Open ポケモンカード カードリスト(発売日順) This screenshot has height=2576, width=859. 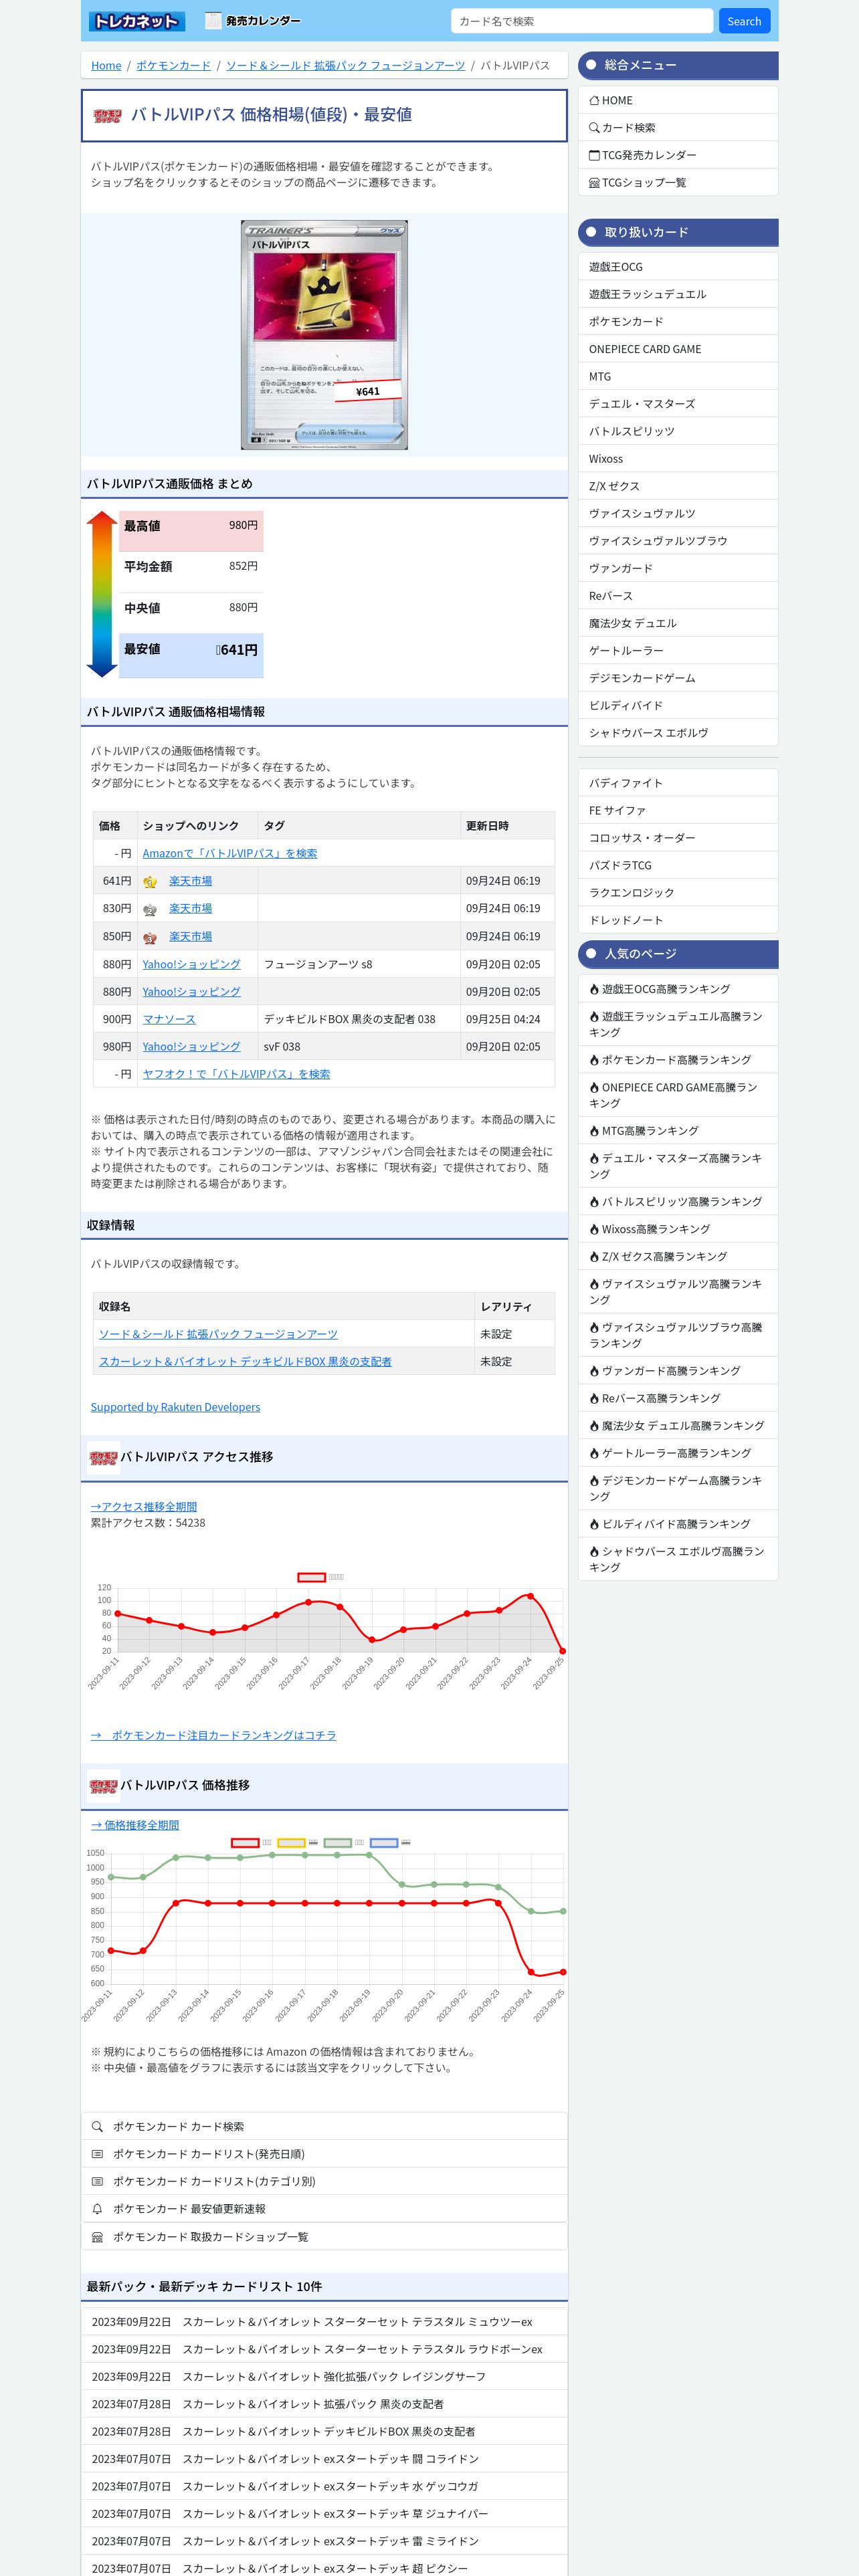[x=324, y=2154]
